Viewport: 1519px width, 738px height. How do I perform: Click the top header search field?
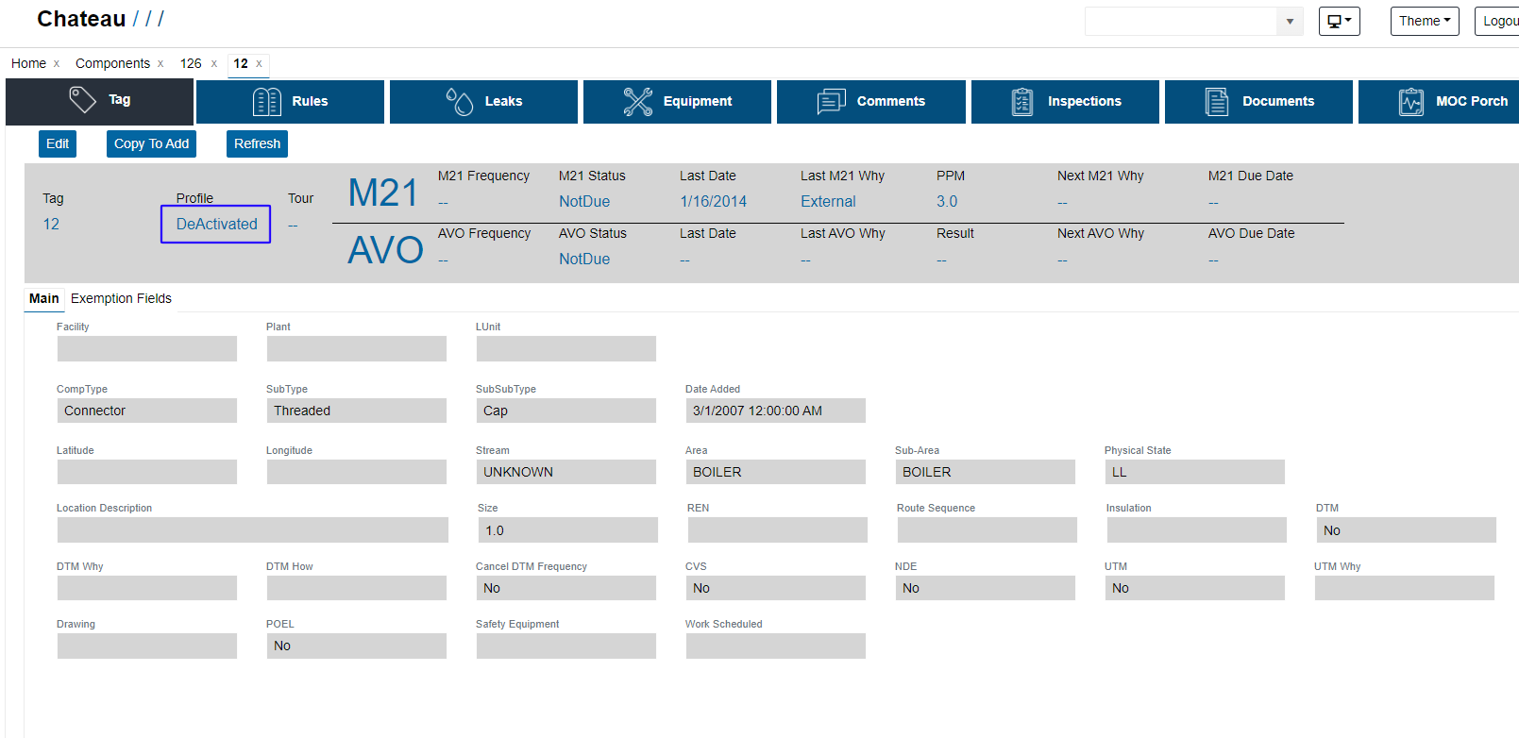click(x=1181, y=21)
